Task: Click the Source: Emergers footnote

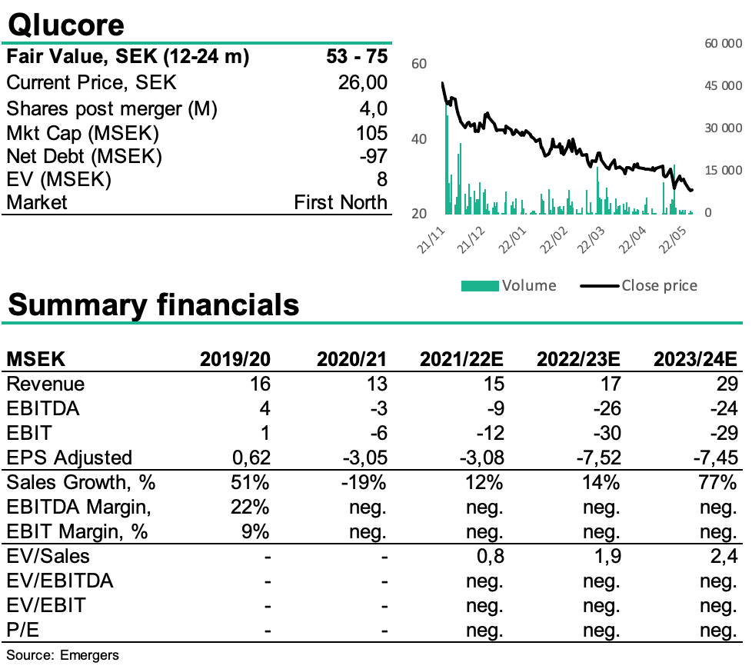Action: [x=62, y=656]
